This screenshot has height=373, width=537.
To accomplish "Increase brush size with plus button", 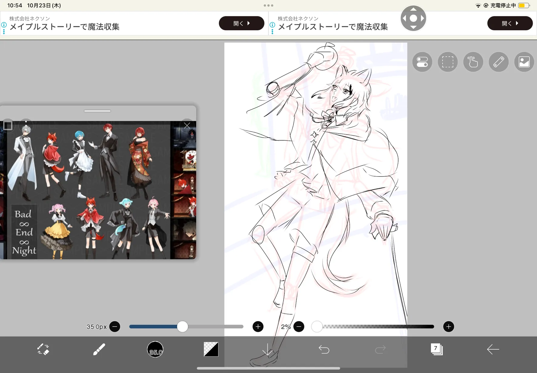I will point(258,327).
